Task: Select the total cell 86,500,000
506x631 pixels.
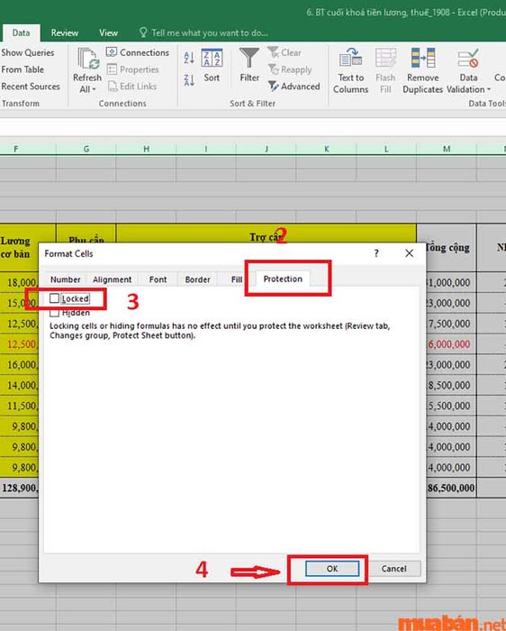Action: coord(451,489)
